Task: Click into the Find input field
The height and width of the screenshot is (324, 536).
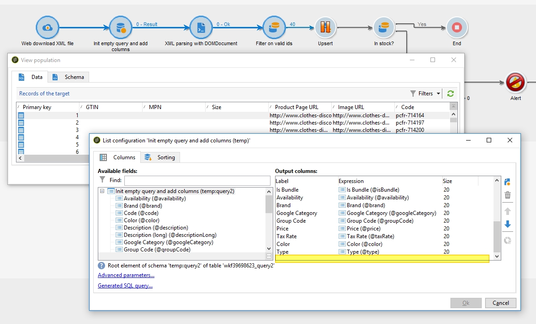Action: tap(197, 180)
